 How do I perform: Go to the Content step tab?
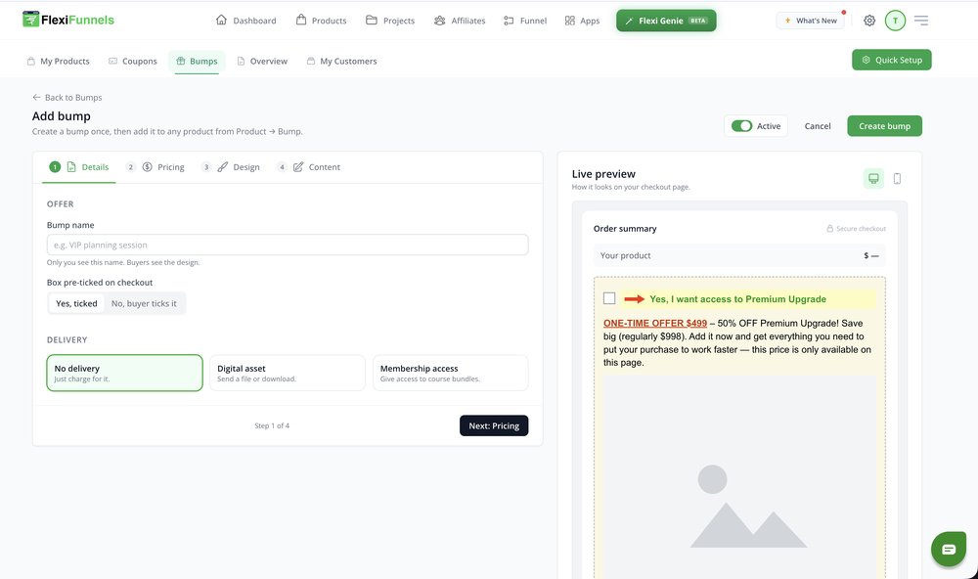point(309,167)
